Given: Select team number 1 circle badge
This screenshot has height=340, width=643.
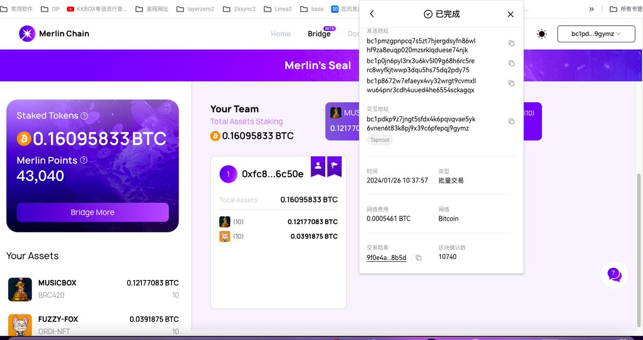Looking at the screenshot, I should tap(228, 174).
